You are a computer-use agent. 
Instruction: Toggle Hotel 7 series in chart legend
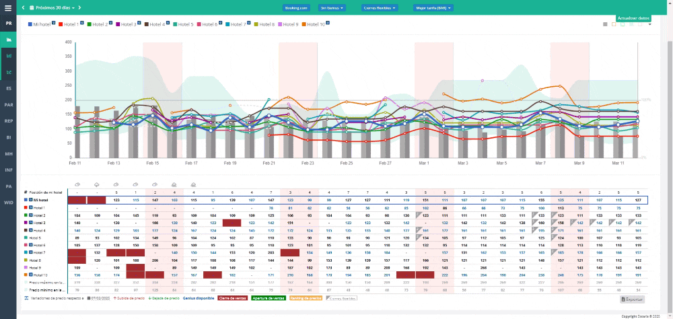tap(236, 24)
